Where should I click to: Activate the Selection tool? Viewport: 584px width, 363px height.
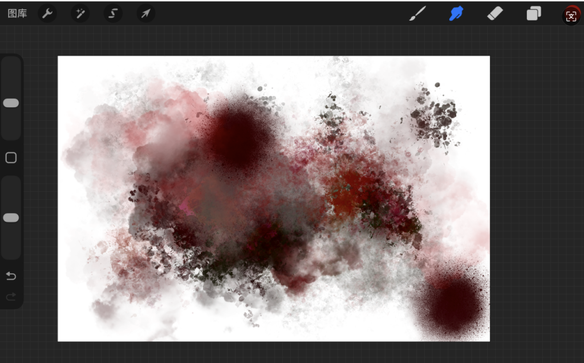(113, 14)
